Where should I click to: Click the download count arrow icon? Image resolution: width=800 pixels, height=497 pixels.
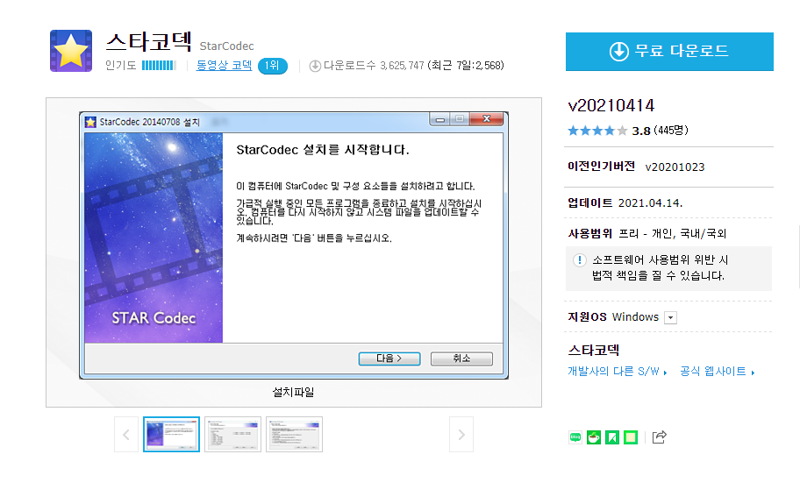tap(315, 66)
